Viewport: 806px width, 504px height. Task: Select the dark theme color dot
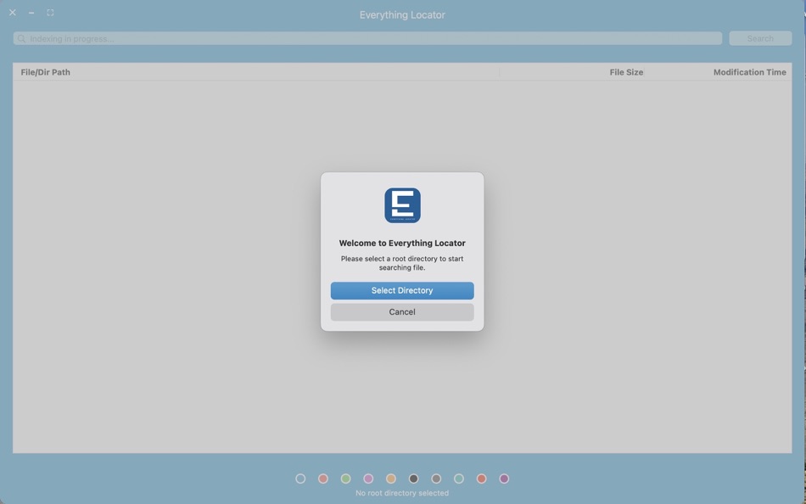coord(413,478)
